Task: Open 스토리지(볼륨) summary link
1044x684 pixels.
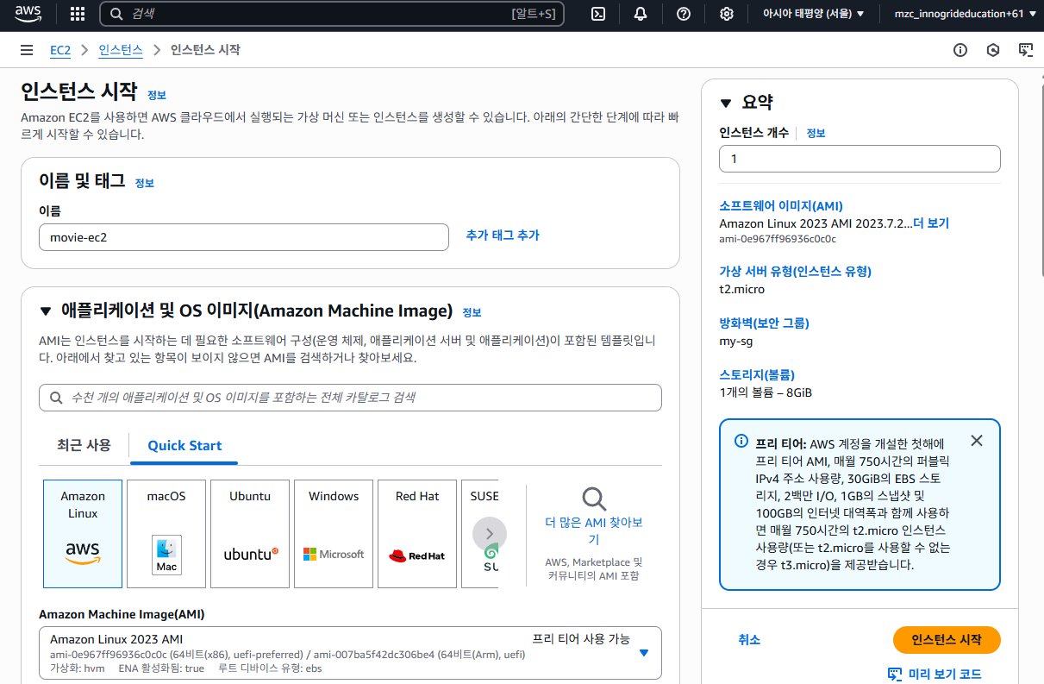Action: tap(757, 374)
